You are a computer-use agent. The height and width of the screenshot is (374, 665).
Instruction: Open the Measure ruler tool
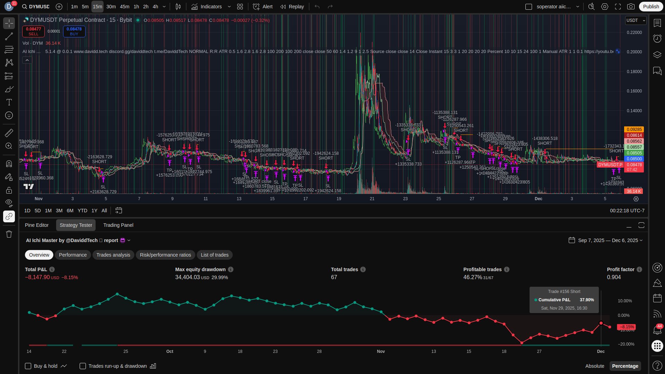pos(9,133)
